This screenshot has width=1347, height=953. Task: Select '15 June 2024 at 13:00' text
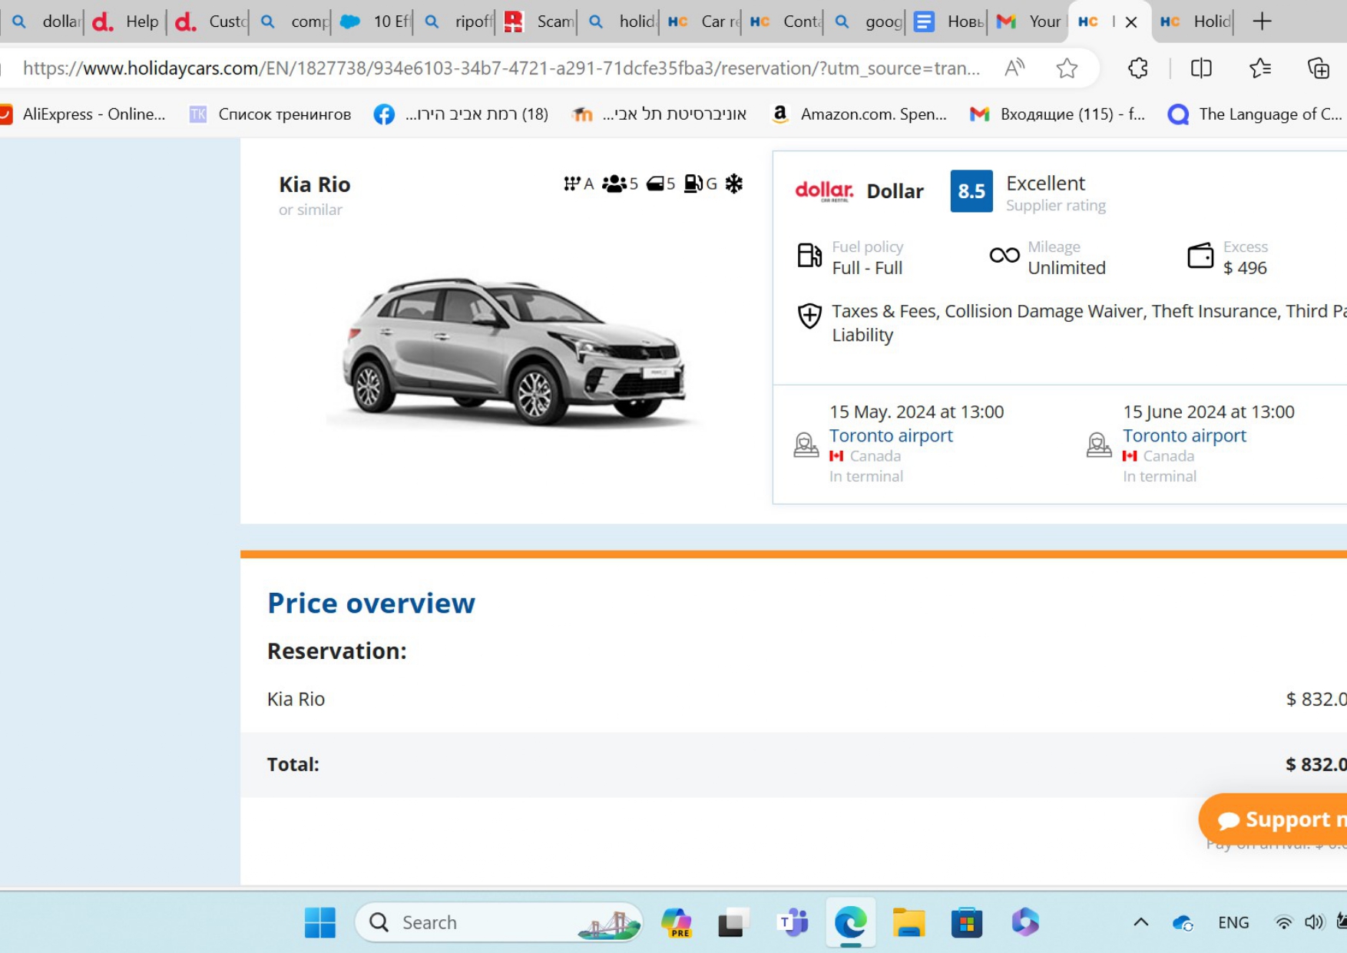click(1209, 412)
